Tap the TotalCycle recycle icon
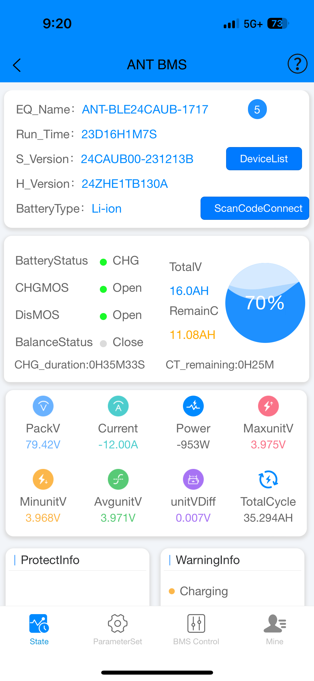 point(268,479)
